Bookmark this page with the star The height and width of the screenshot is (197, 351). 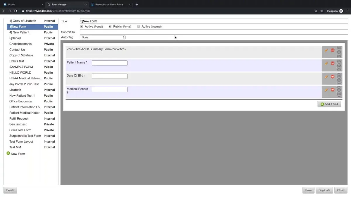coord(322,11)
